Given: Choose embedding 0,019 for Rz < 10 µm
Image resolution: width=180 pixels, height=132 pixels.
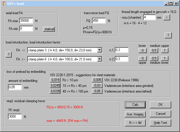Looking at the screenshot, I should [x=55, y=80].
